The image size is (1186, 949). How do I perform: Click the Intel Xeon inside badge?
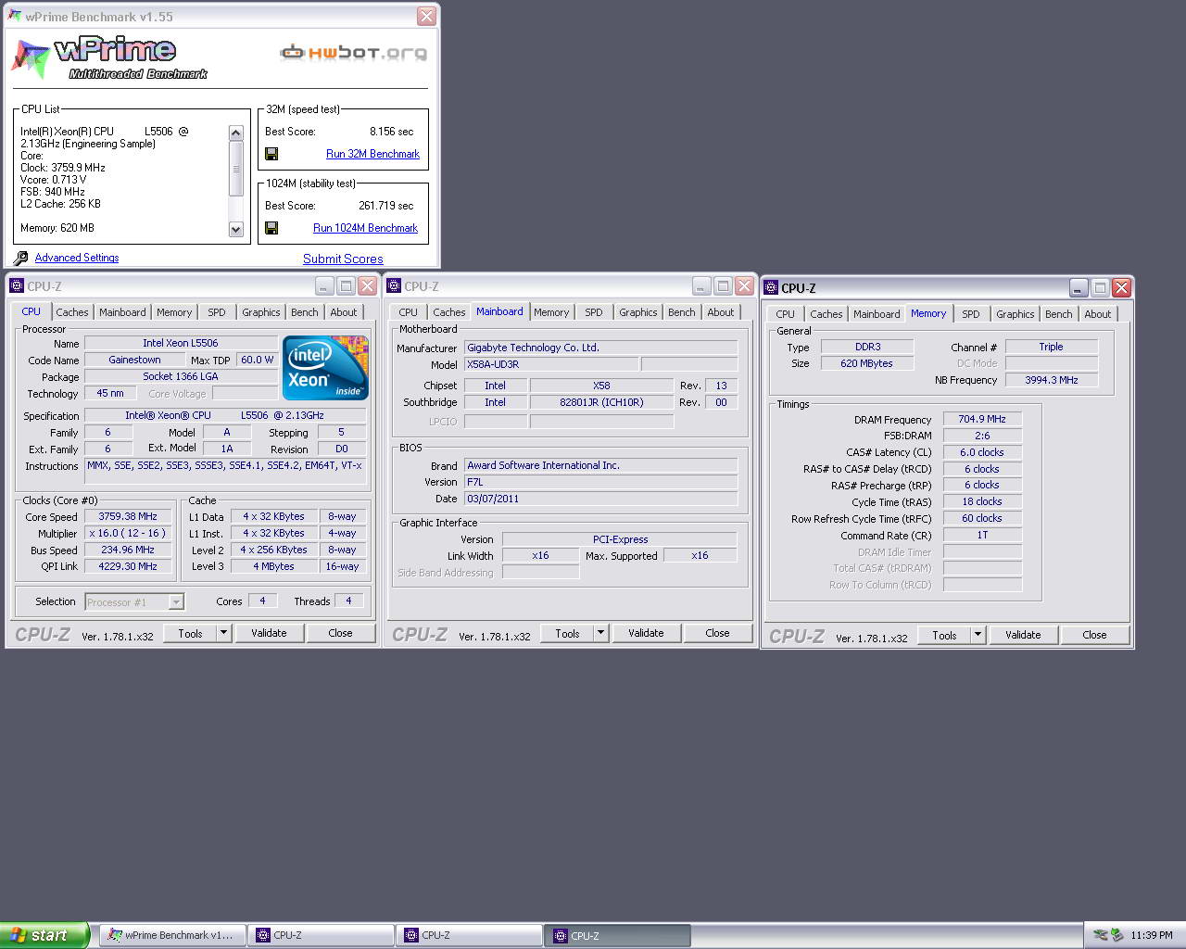point(325,368)
